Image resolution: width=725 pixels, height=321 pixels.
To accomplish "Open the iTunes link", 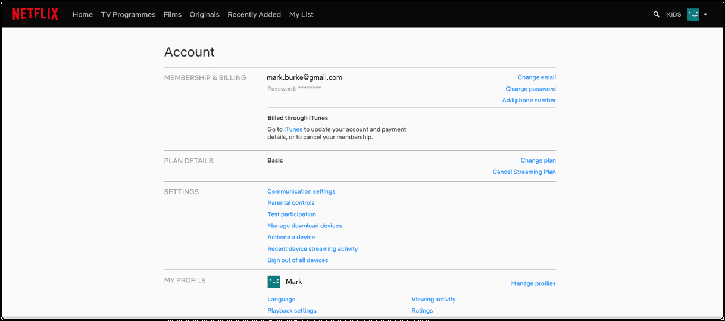I will tap(293, 129).
